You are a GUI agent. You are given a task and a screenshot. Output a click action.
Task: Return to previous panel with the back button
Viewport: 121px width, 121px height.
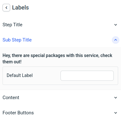point(6,8)
